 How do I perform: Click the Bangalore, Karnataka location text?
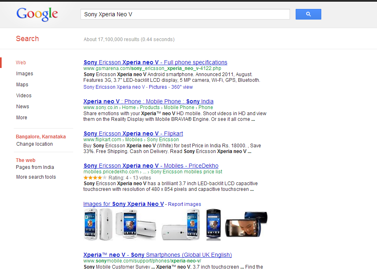41,137
